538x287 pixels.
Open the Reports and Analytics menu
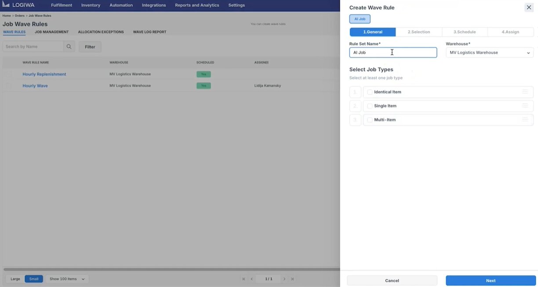point(197,5)
